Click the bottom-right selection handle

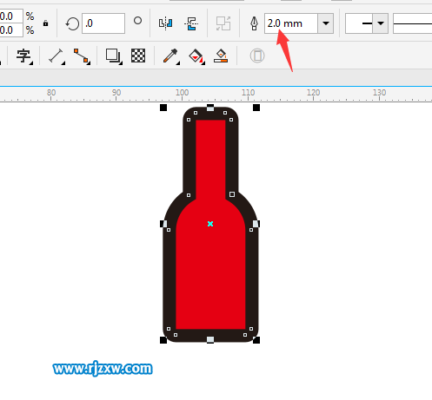click(x=256, y=340)
